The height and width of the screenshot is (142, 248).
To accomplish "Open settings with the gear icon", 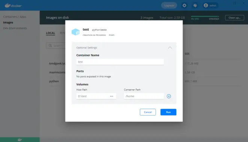I will point(184,6).
